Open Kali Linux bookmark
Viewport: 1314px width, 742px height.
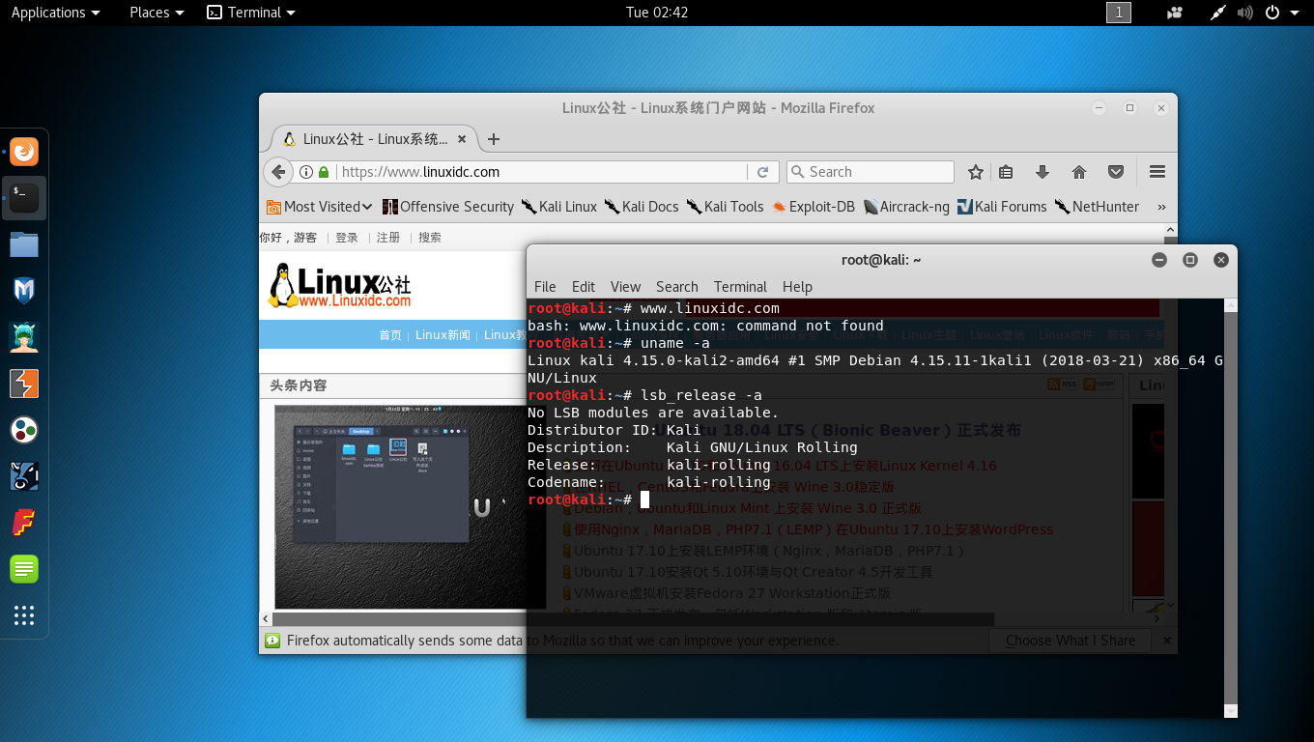(x=559, y=207)
